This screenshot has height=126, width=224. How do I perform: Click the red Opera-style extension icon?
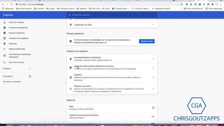tap(208, 5)
